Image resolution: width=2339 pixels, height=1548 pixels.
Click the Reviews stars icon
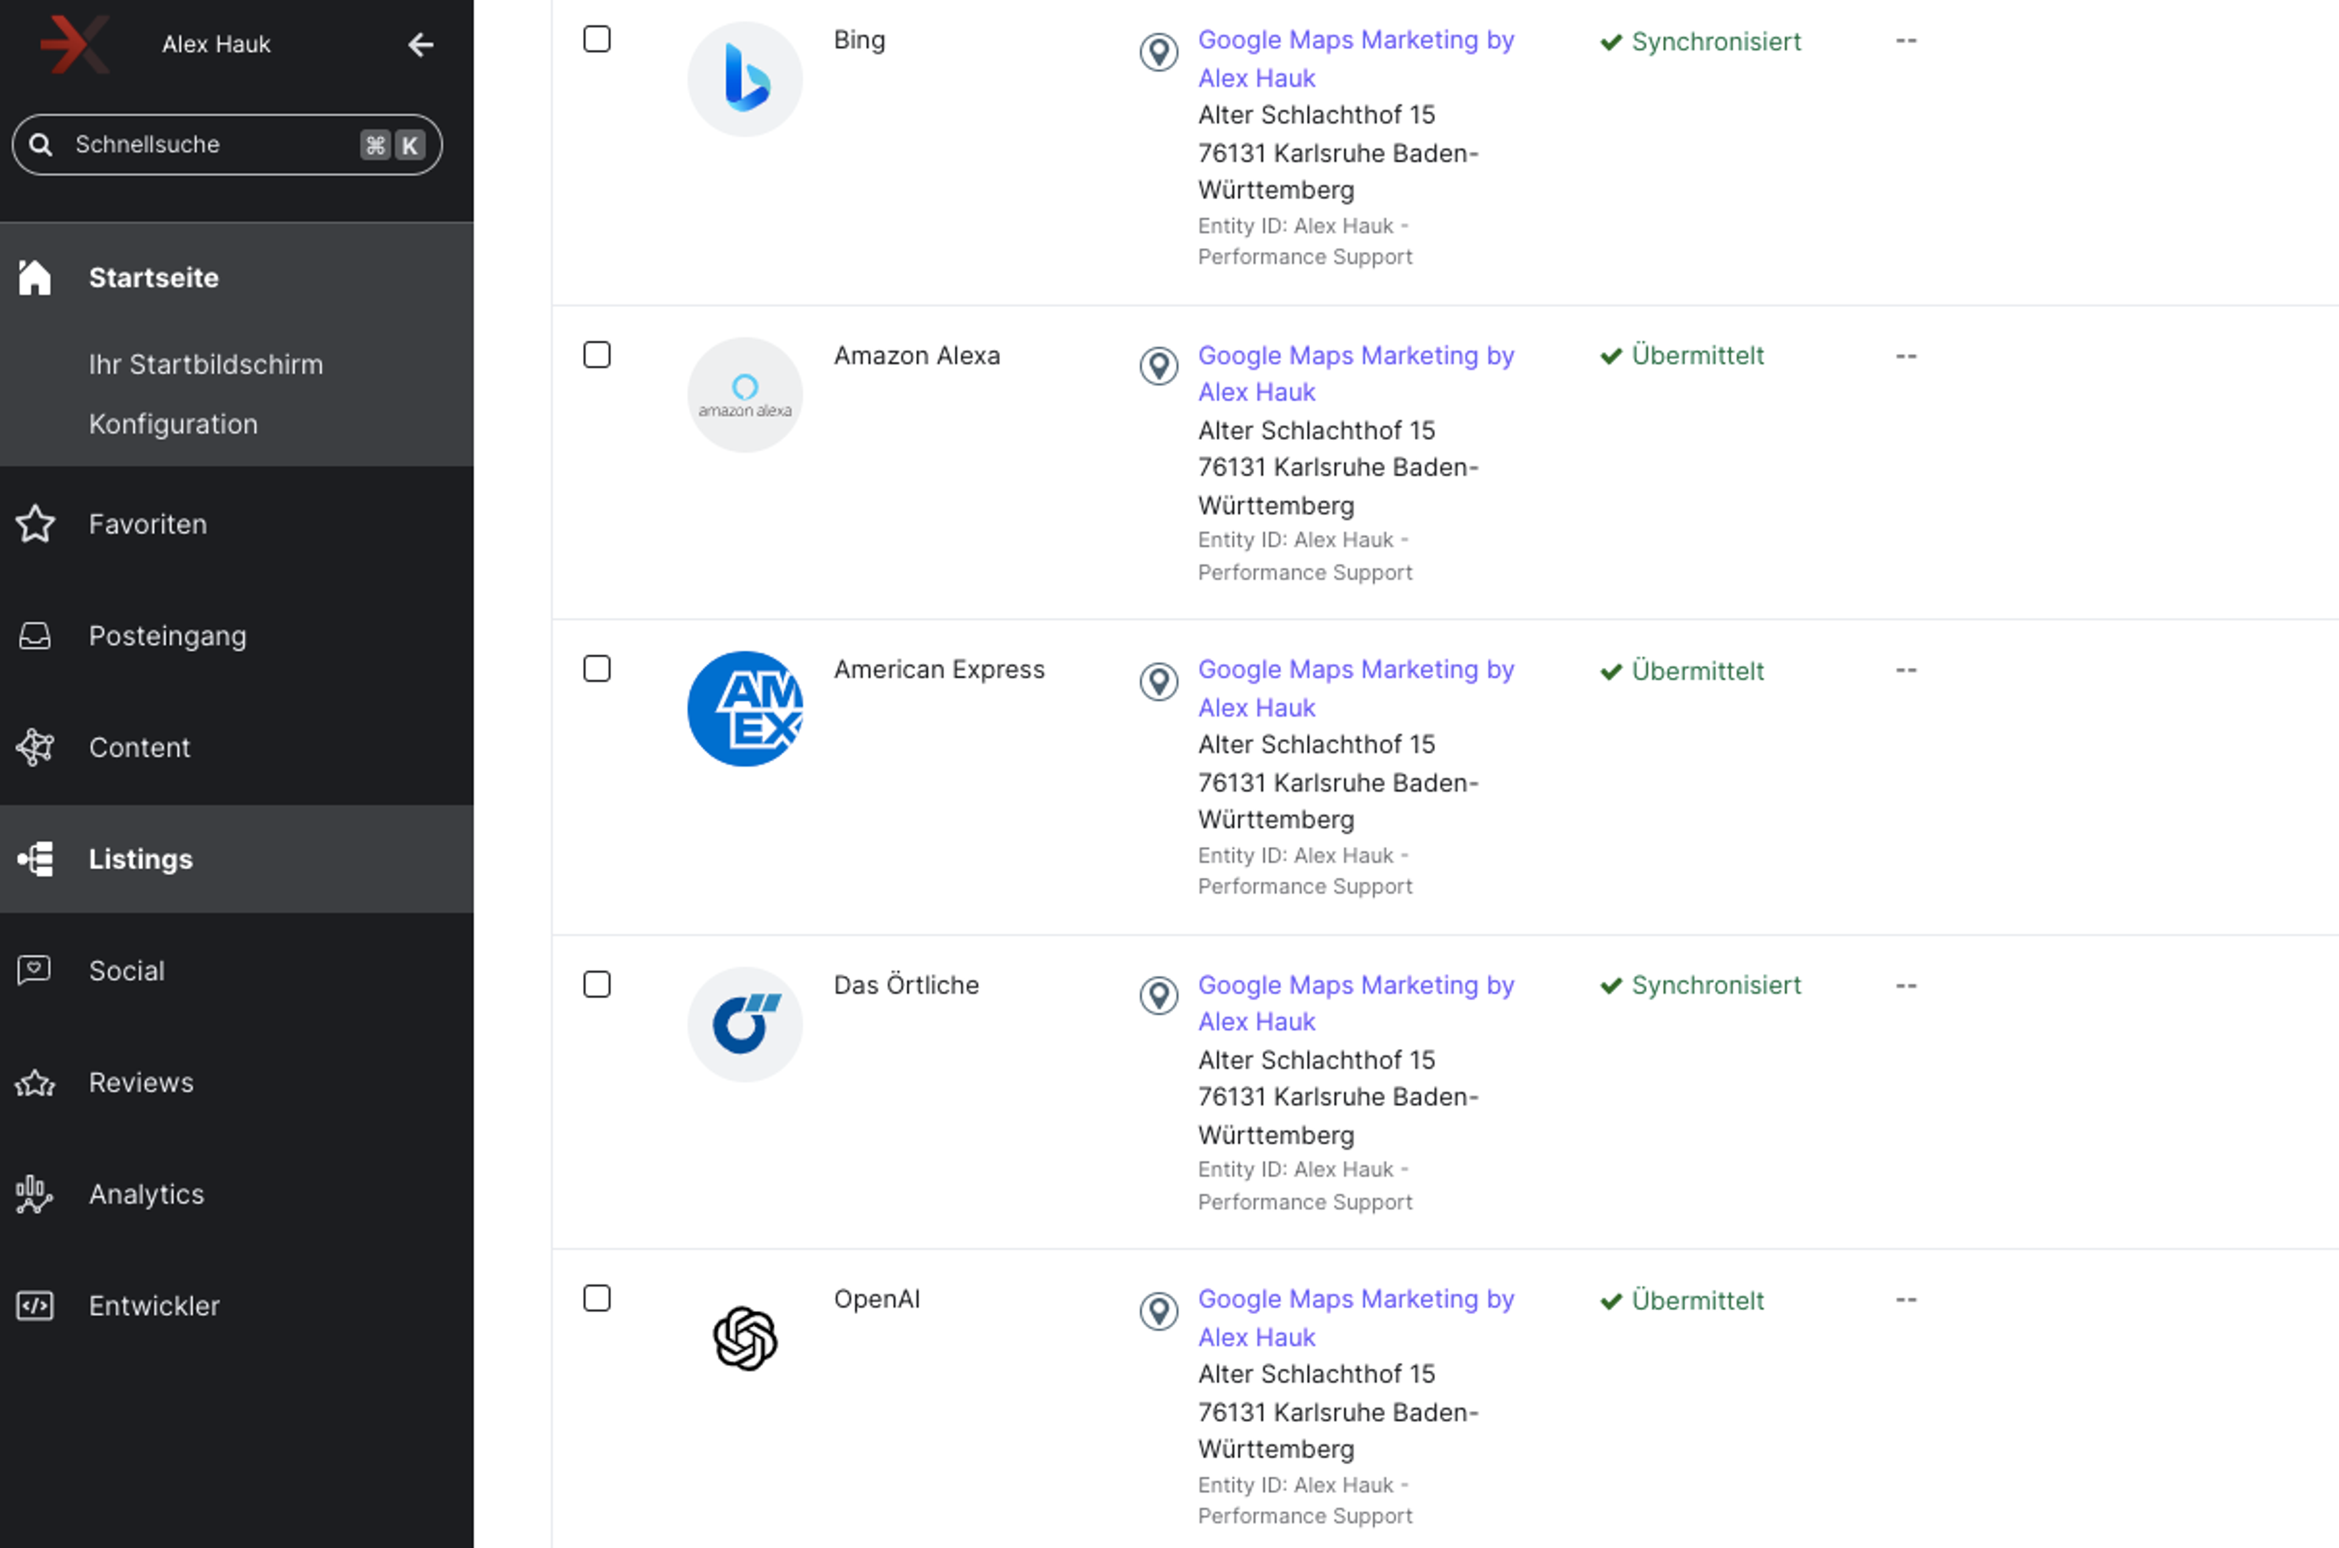coord(35,1083)
